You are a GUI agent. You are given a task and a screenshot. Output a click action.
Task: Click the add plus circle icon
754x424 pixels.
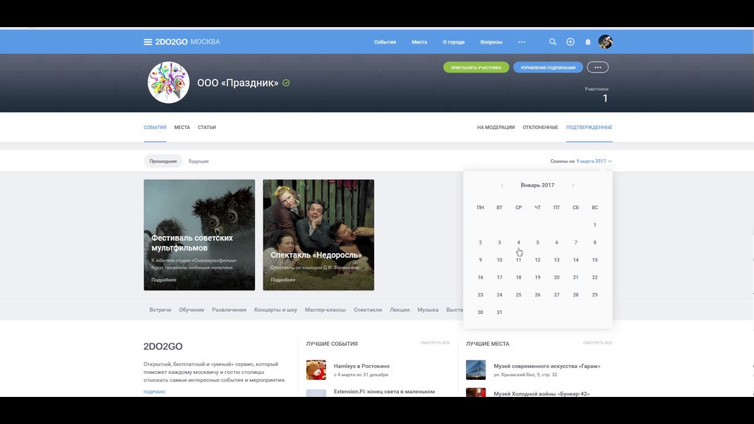point(570,42)
